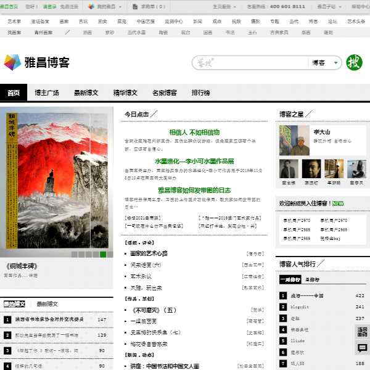Viewport: 370px width, 370px height.
Task: Open the 名家博客 tab
Action: (x=165, y=92)
